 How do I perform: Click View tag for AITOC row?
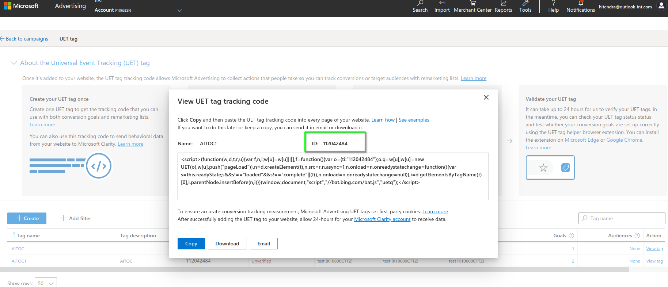654,249
